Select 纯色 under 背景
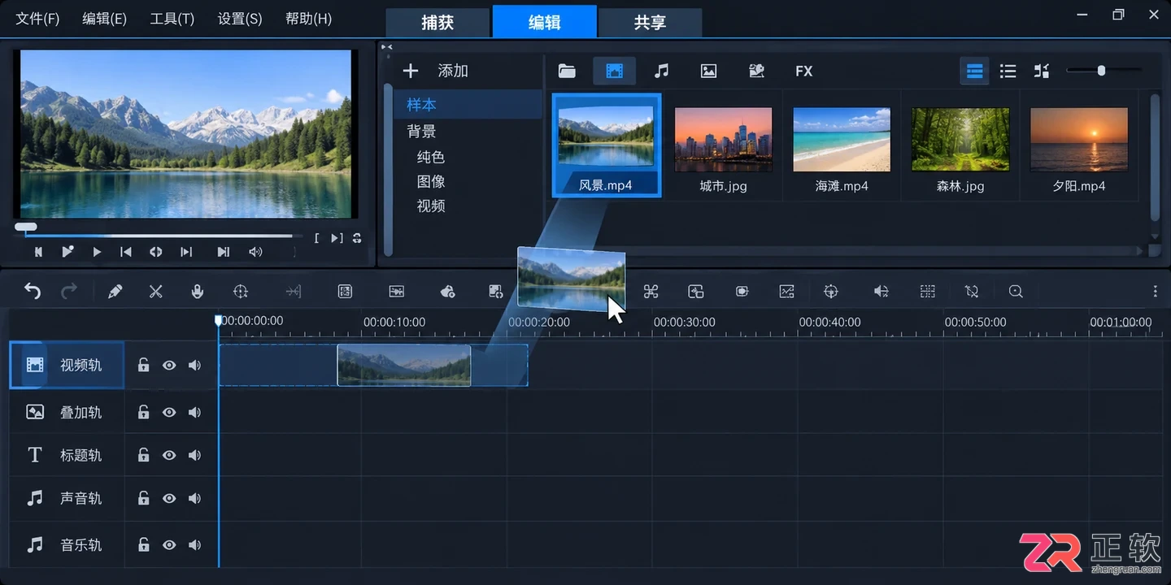The height and width of the screenshot is (585, 1171). [431, 157]
